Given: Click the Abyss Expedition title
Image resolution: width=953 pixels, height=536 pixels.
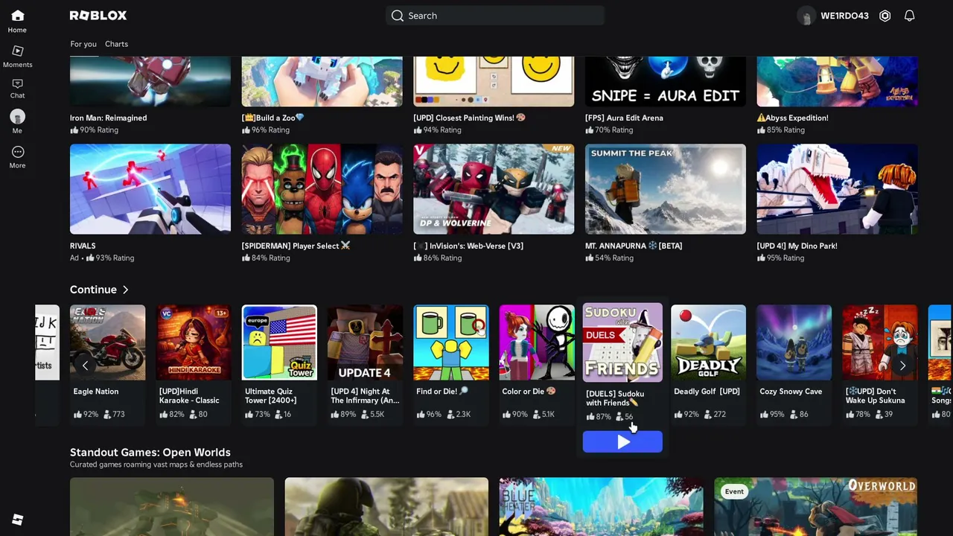Looking at the screenshot, I should coord(793,118).
